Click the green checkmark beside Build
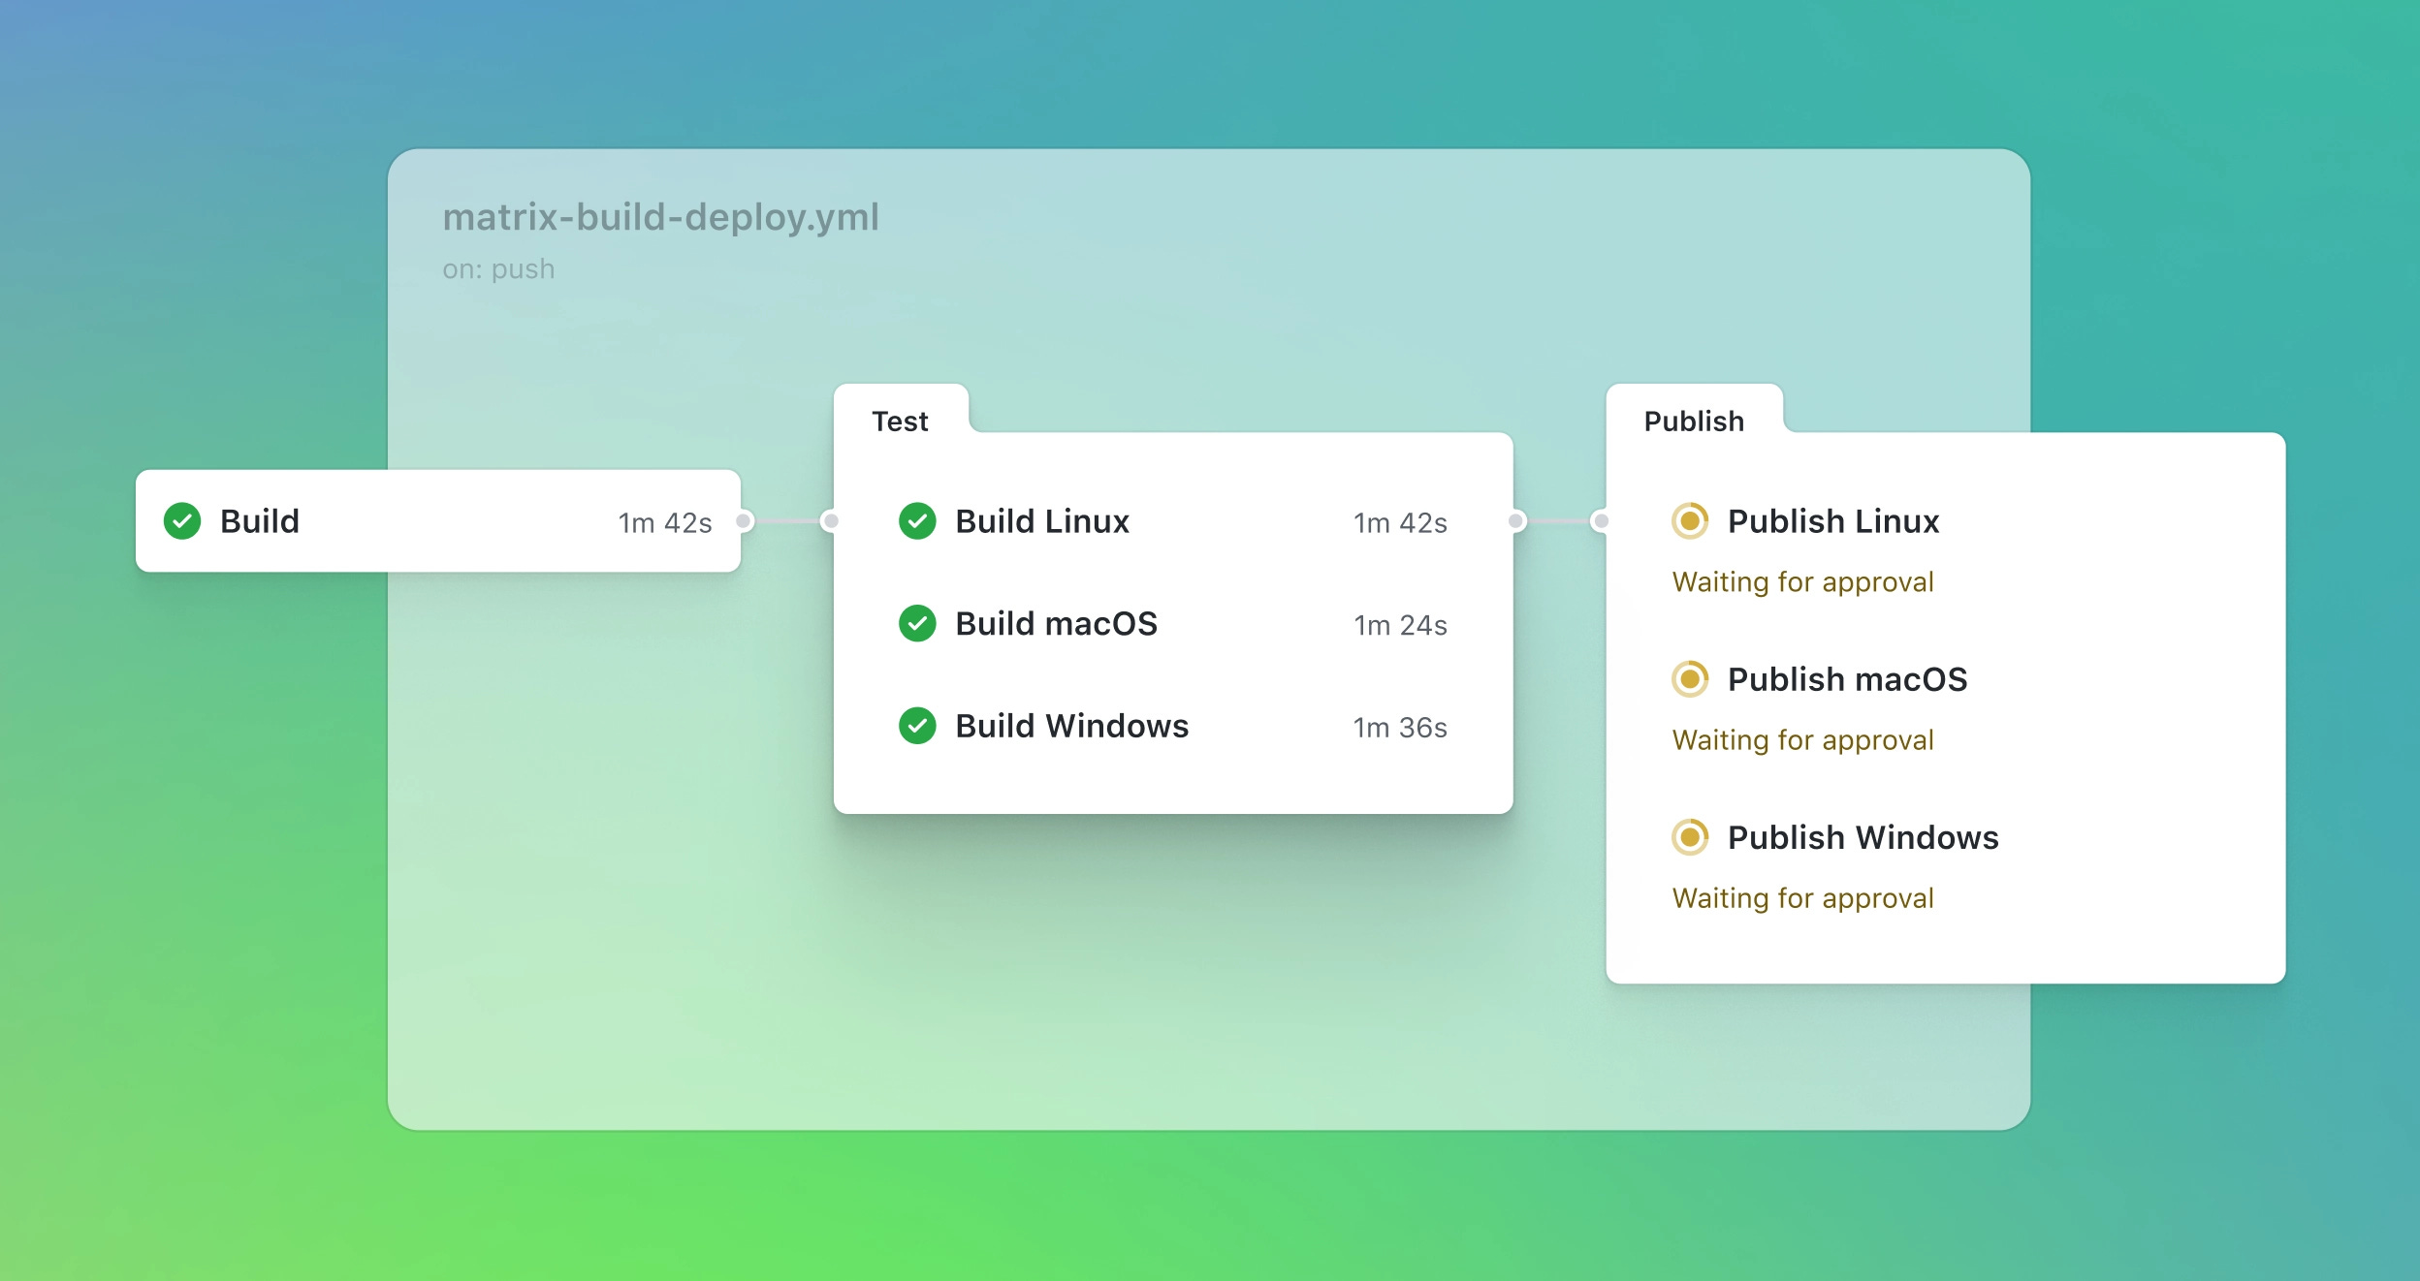Viewport: 2420px width, 1281px height. click(x=182, y=521)
